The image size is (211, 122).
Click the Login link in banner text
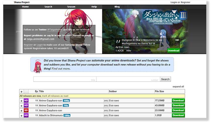coord(40,45)
